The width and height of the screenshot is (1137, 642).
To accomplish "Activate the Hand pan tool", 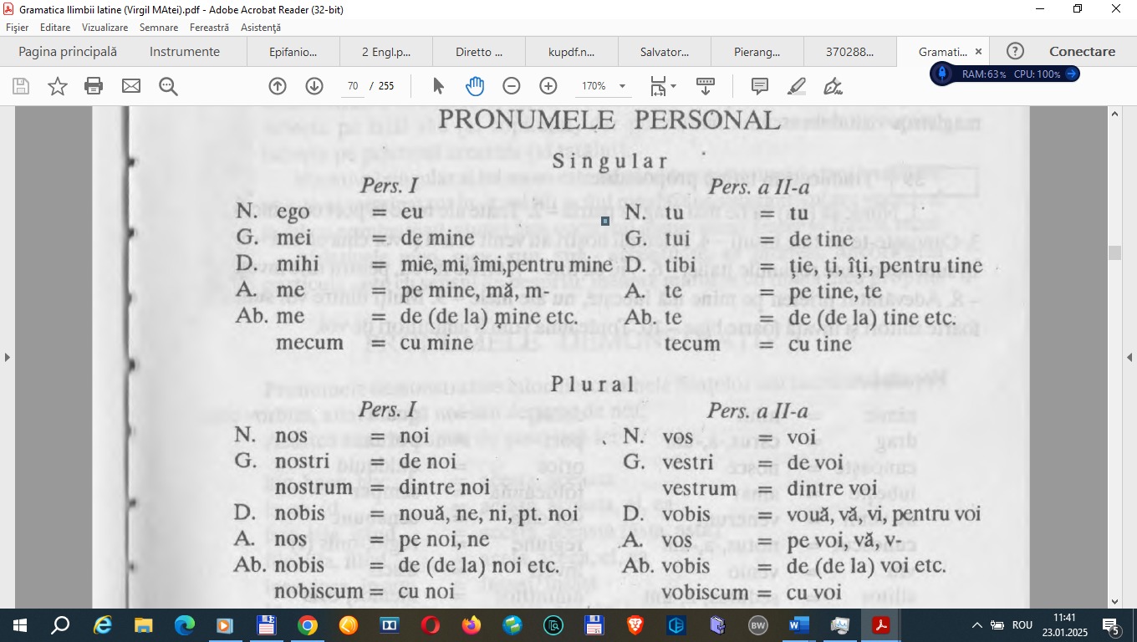I will point(475,86).
